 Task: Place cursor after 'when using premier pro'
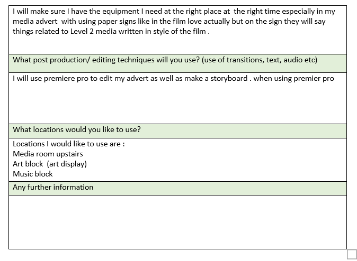334,78
